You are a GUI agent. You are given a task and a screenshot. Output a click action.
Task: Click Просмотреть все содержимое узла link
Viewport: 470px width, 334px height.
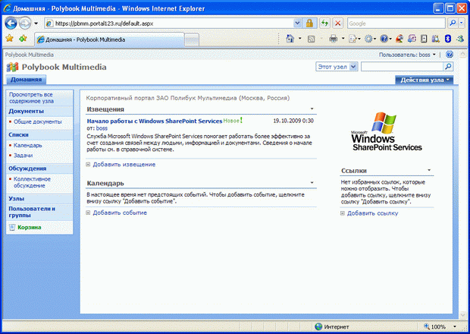point(31,98)
